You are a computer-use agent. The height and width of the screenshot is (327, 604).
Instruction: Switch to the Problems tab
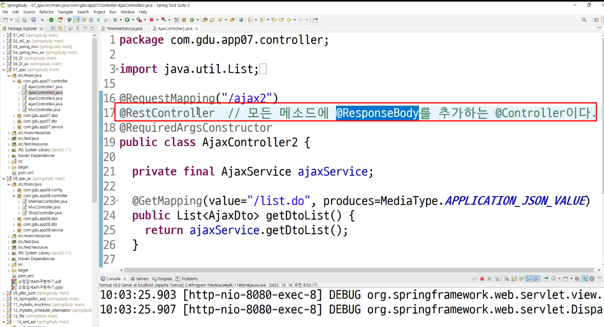point(187,279)
